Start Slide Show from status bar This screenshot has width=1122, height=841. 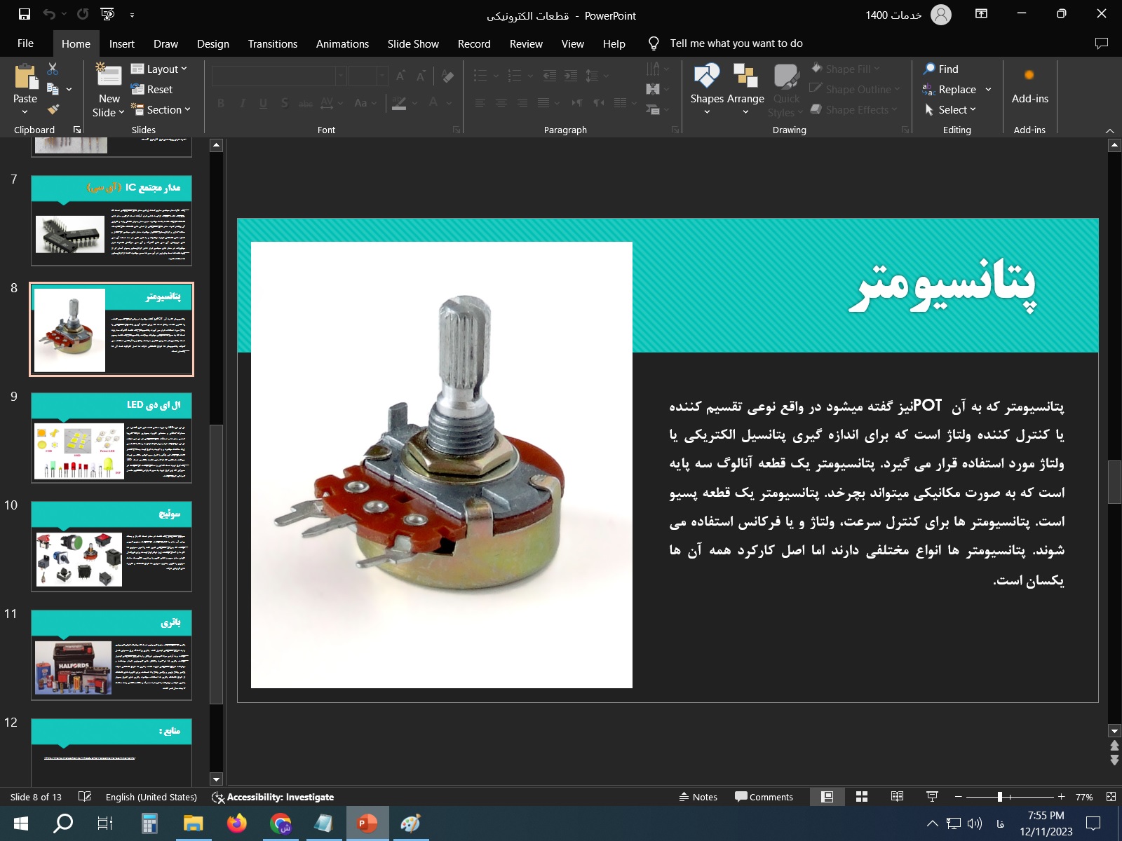(932, 797)
